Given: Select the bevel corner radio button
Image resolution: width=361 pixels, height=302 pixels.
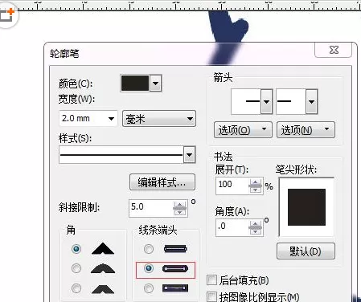Looking at the screenshot, I should (76, 288).
